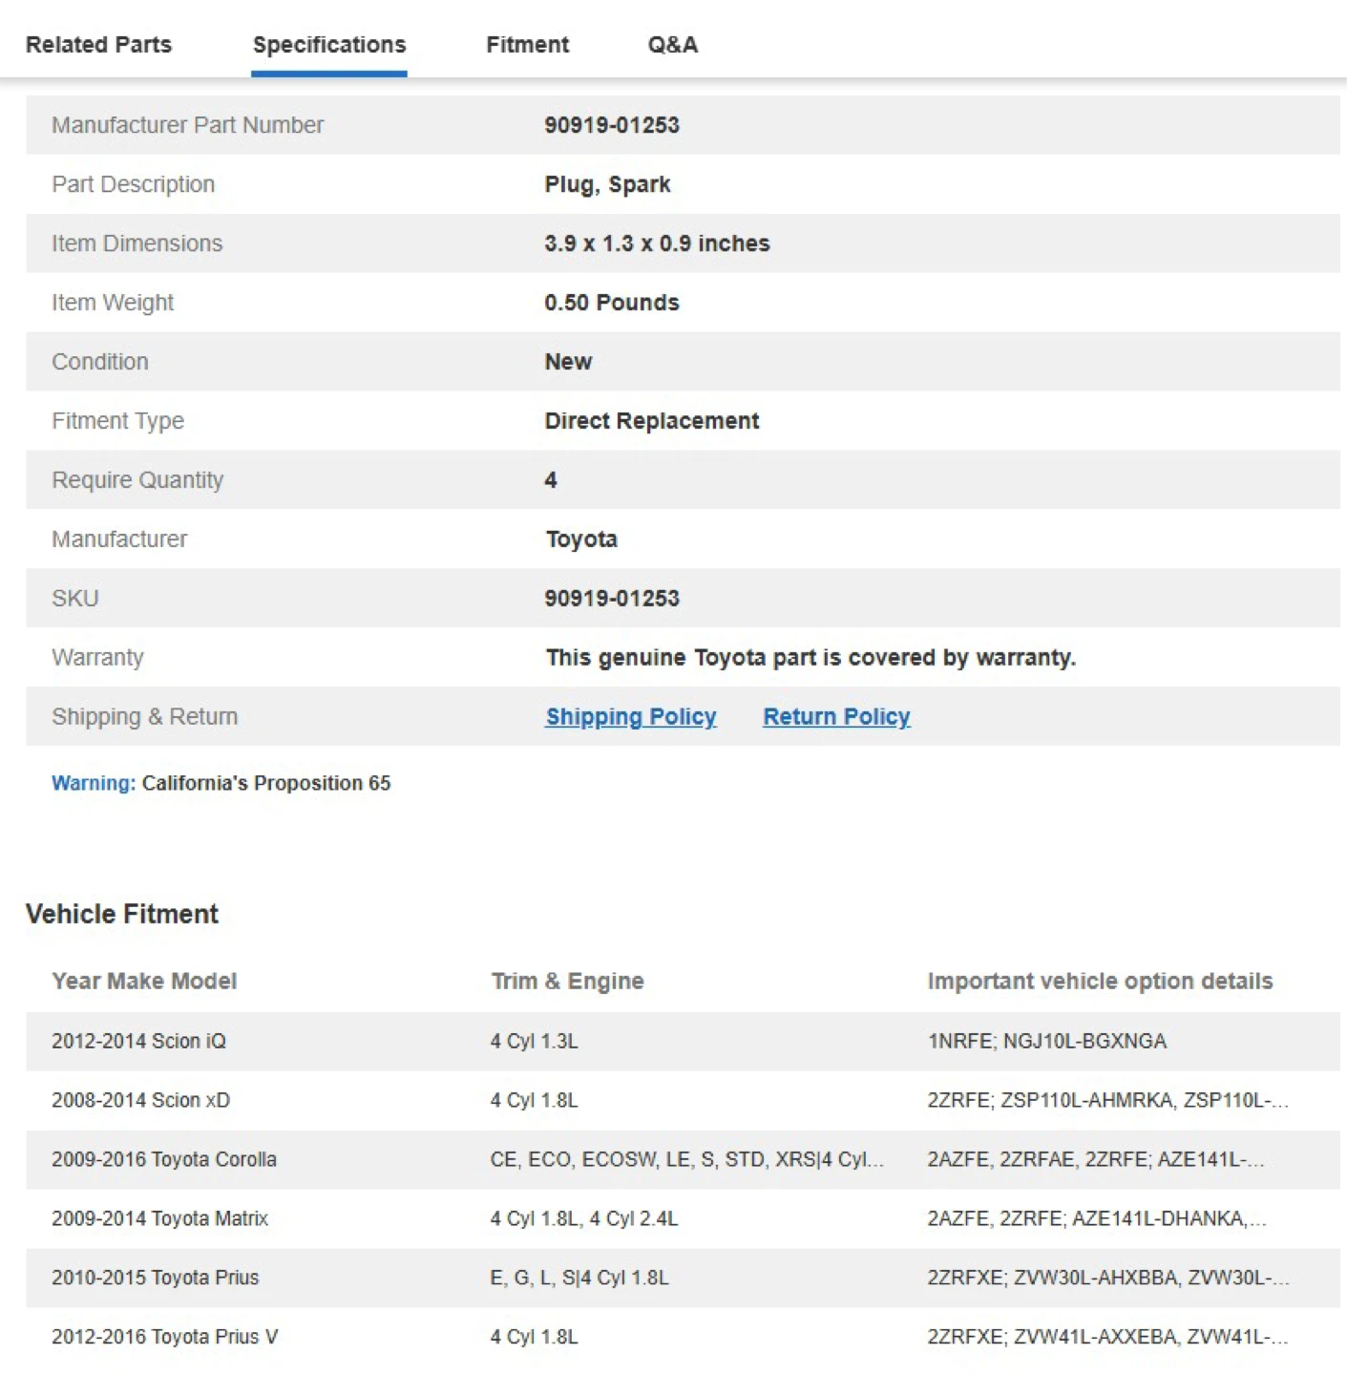Select the '2008-2014 Scion xD' row
The image size is (1347, 1375).
683,1101
